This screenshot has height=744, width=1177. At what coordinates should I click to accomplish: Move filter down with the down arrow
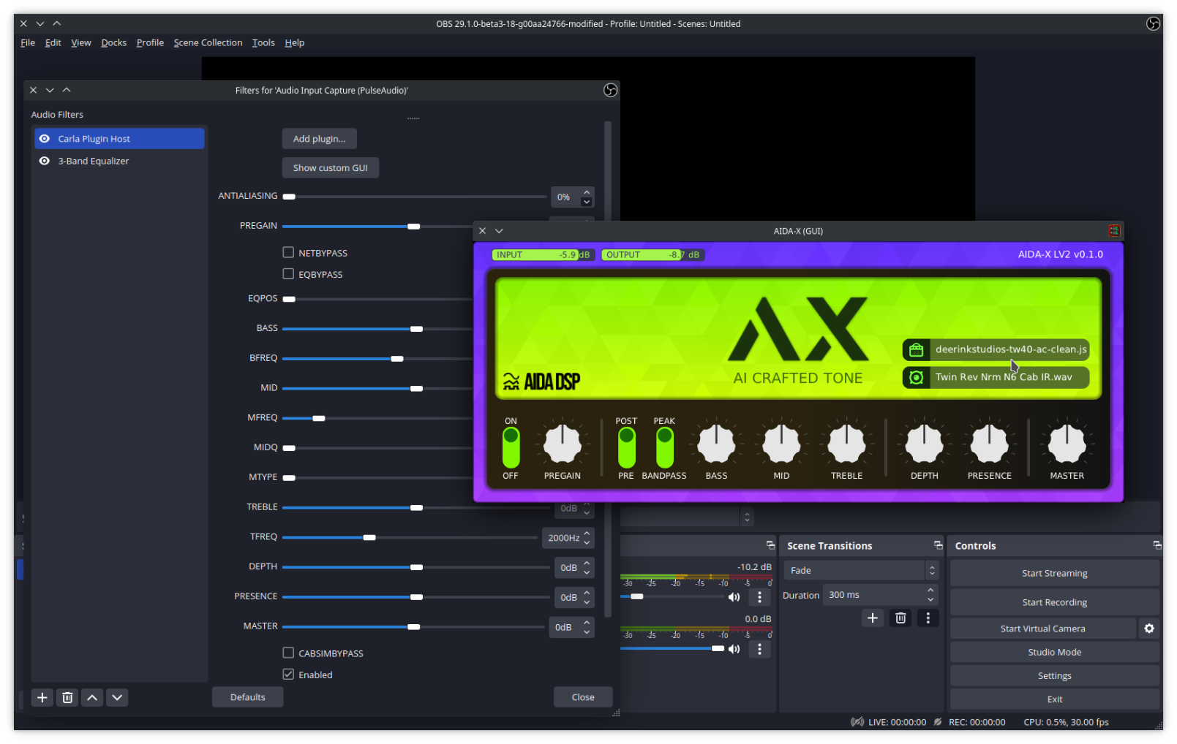pyautogui.click(x=117, y=698)
